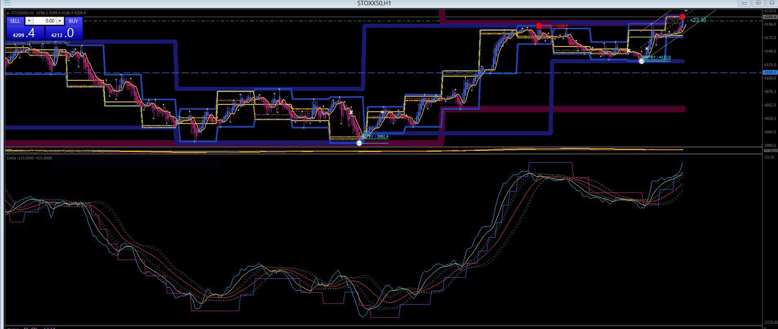Select the white burst marker at ENTRY 4133.0
The height and width of the screenshot is (329, 778).
click(x=641, y=61)
